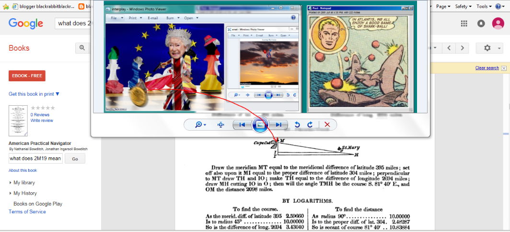Expand the My History section

click(23, 193)
